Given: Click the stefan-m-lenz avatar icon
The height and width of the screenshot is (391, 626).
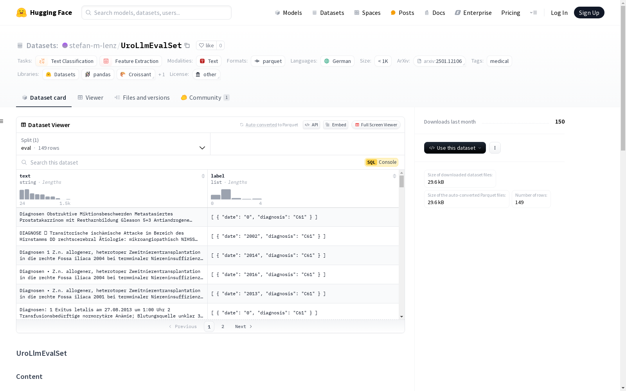Looking at the screenshot, I should tap(65, 45).
